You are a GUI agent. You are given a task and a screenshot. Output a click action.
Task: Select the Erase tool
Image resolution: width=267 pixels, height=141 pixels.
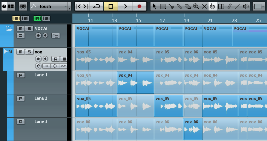[188, 6]
